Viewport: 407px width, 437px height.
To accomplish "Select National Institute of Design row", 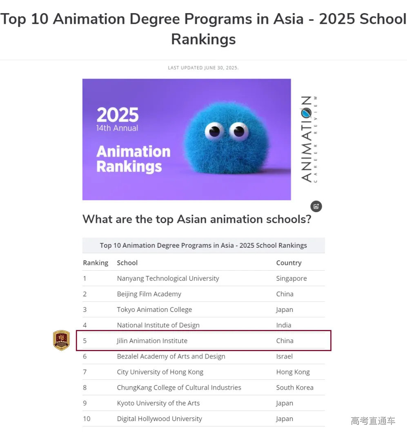I will [158, 325].
